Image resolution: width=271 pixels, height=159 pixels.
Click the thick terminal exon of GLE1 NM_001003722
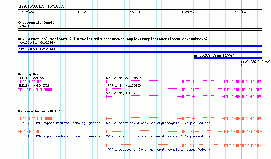49,89
